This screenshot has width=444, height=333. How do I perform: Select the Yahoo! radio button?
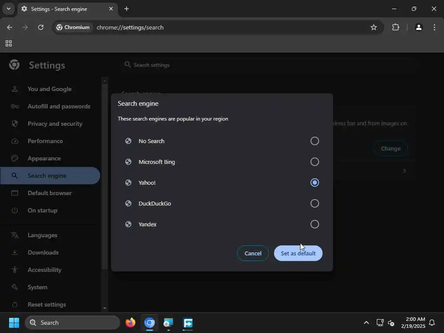(314, 183)
